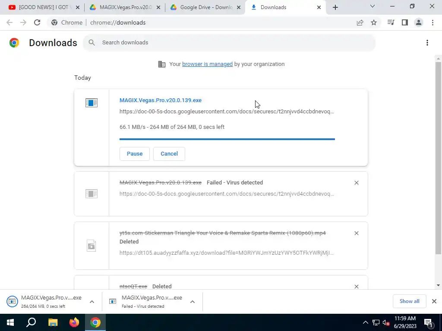
Task: Open Windows taskbar search
Action: point(31,322)
